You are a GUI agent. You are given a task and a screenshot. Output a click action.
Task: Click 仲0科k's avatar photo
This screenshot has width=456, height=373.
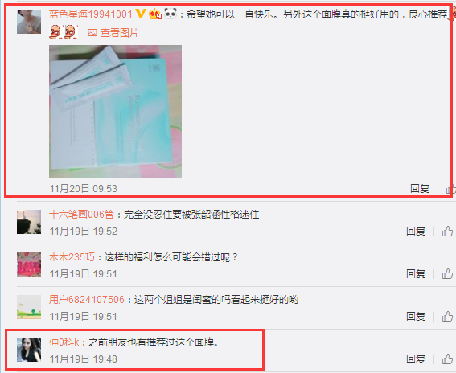[x=29, y=350]
